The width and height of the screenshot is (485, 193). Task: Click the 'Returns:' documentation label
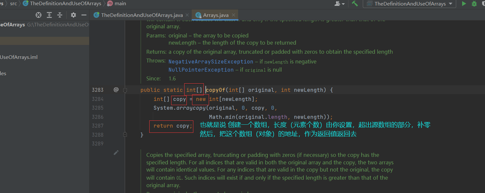click(156, 52)
